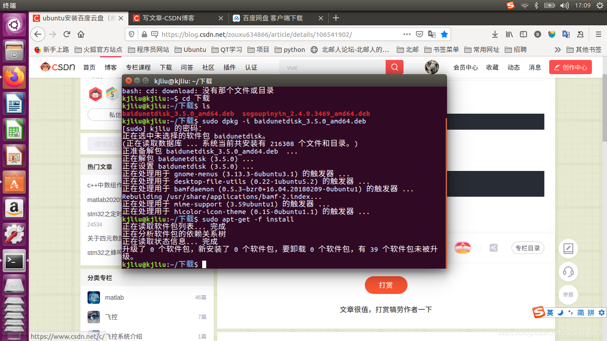The width and height of the screenshot is (607, 341).
Task: Click the customer service headset icon
Action: [568, 271]
